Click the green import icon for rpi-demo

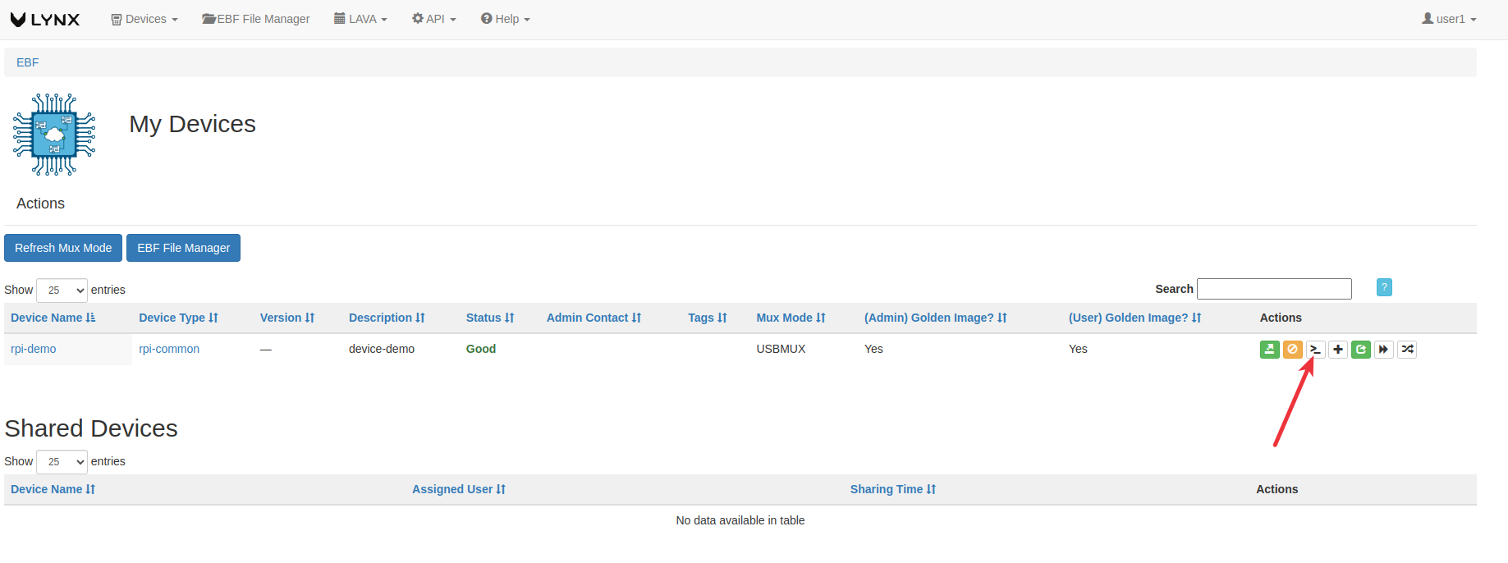(x=1269, y=350)
